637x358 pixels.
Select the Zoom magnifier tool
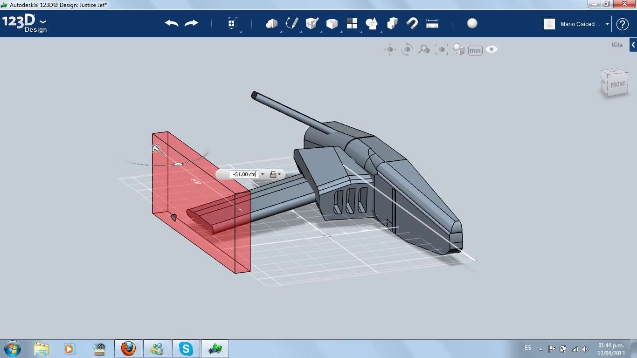click(424, 49)
